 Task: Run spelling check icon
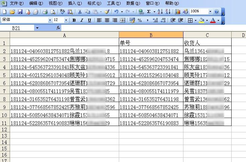point(62,12)
